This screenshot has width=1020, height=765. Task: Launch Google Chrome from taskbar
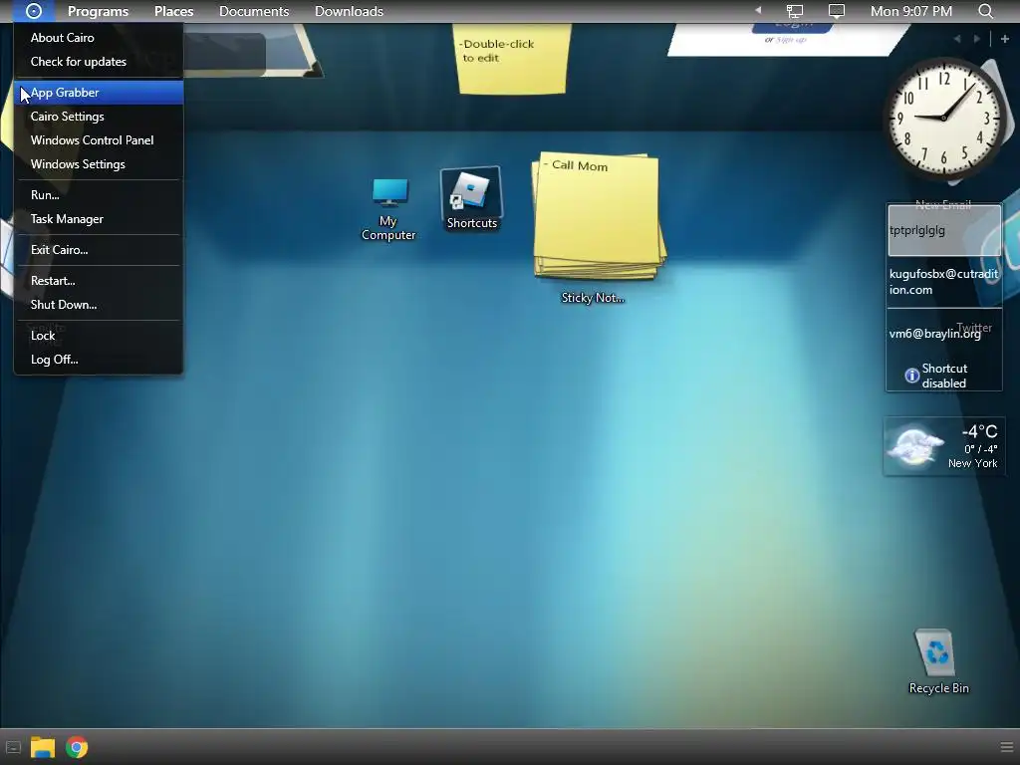tap(77, 747)
